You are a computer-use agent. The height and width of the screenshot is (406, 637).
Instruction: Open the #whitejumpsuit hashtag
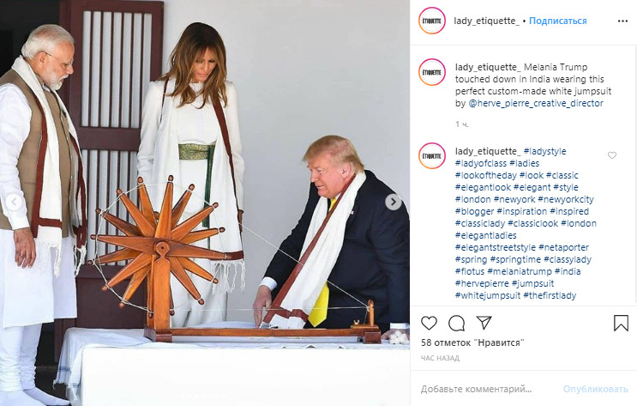488,295
